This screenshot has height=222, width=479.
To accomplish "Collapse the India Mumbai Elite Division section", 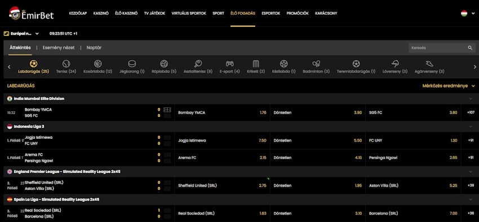I will [471, 99].
